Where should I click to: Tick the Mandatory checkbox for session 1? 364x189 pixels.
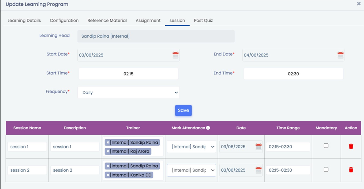point(326,146)
